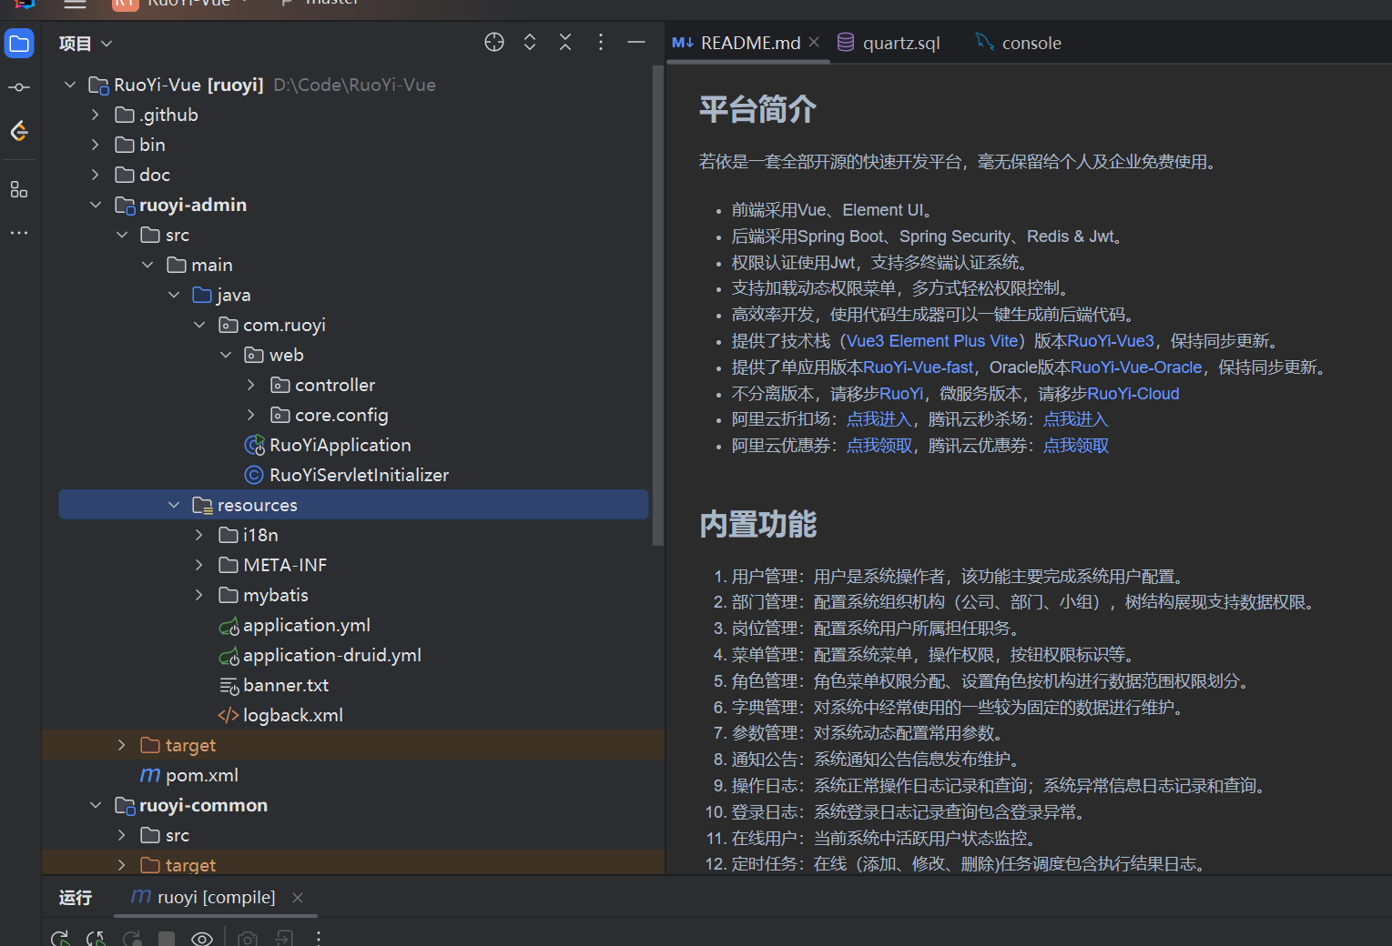The image size is (1392, 946).
Task: Open logback.xml file
Action: tap(280, 715)
